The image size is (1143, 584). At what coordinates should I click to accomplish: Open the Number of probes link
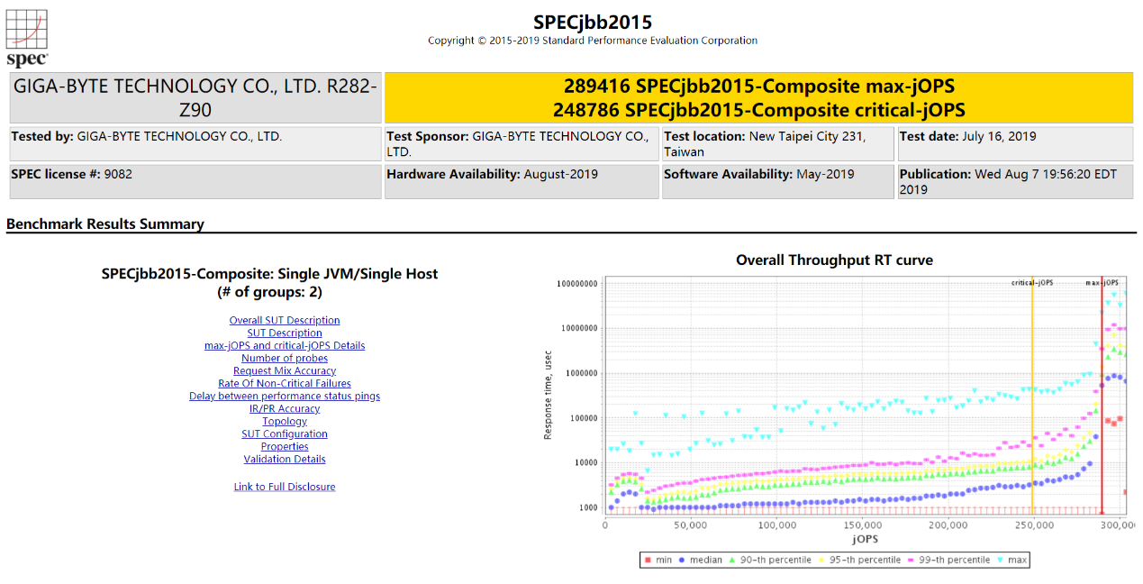point(285,359)
